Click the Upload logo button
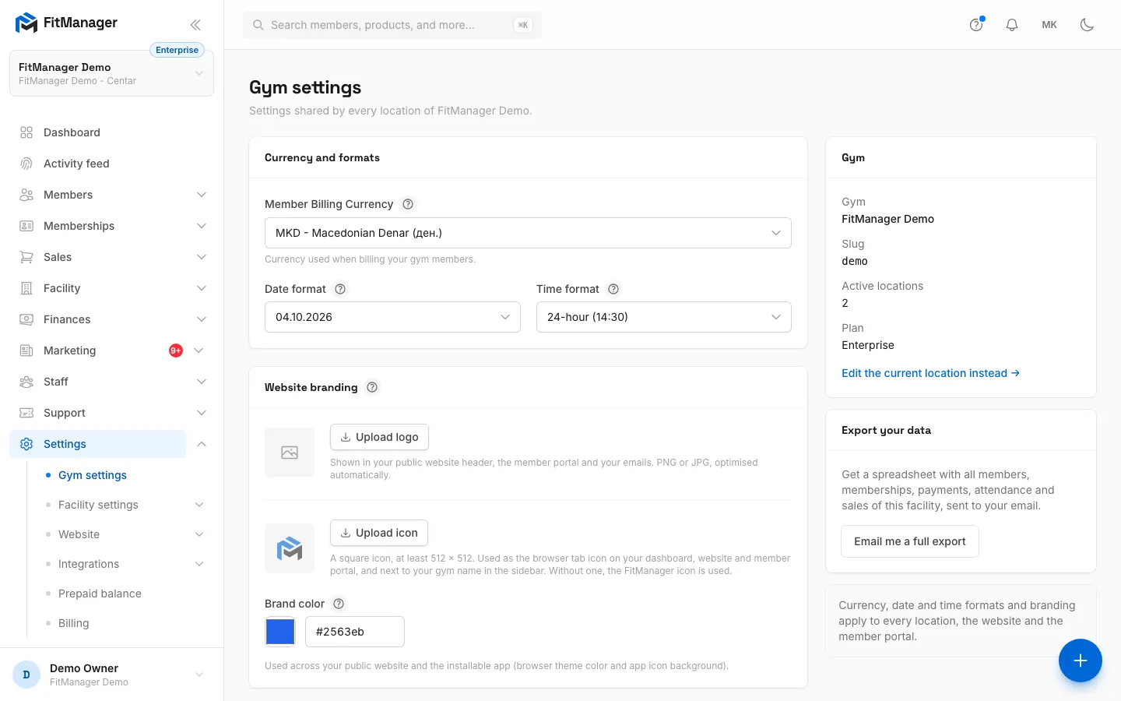 tap(379, 437)
